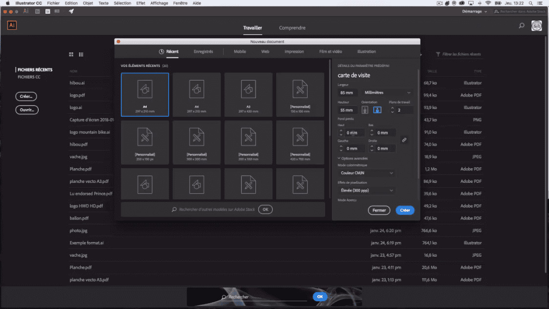Switch recent files to grid view
This screenshot has height=309, width=549.
click(71, 54)
